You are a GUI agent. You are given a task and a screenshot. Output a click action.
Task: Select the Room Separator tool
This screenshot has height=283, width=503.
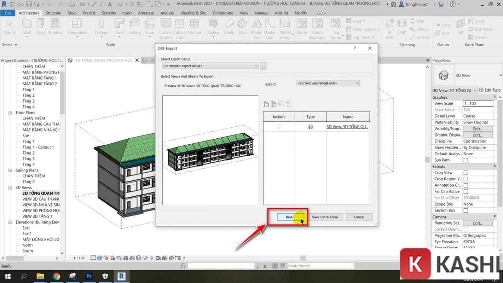(317, 29)
